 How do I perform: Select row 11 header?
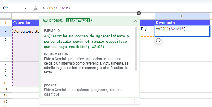(x=6, y=89)
